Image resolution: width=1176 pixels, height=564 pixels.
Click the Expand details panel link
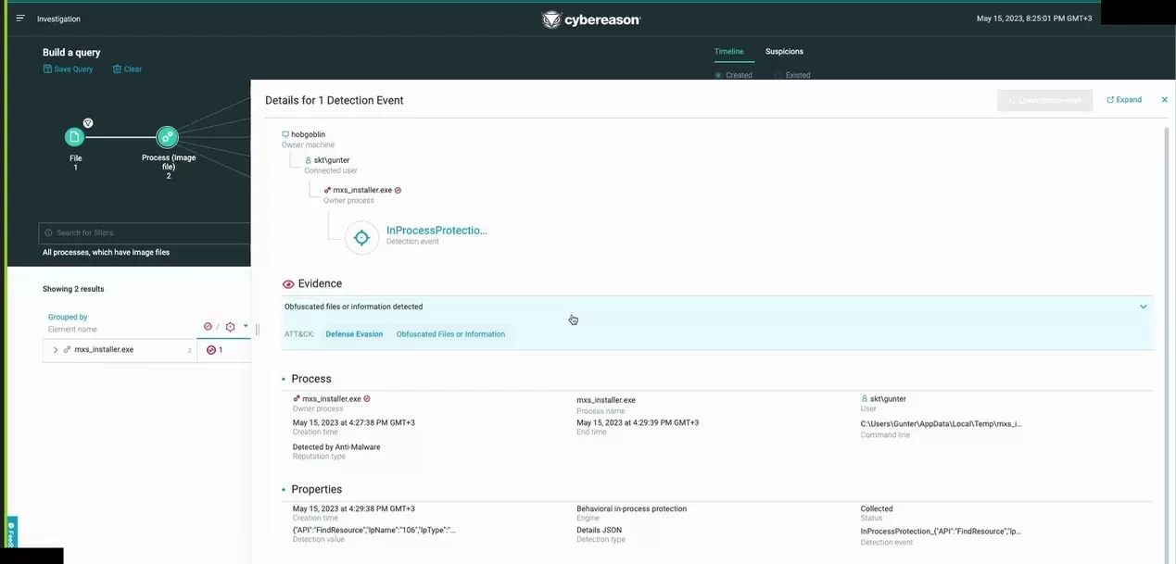coord(1124,100)
